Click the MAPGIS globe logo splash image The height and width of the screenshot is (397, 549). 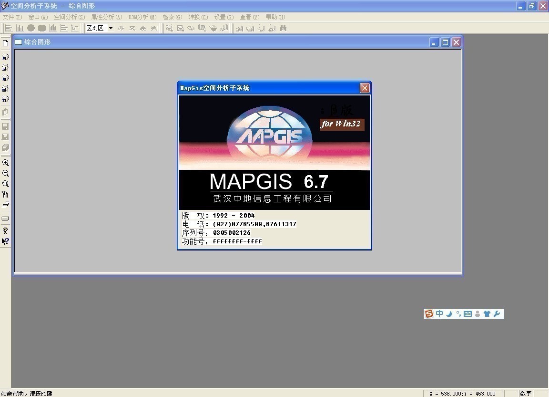[269, 134]
